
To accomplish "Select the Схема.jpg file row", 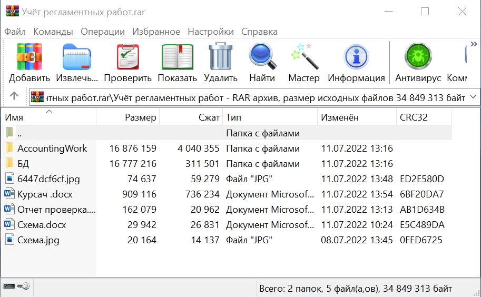I will point(38,240).
